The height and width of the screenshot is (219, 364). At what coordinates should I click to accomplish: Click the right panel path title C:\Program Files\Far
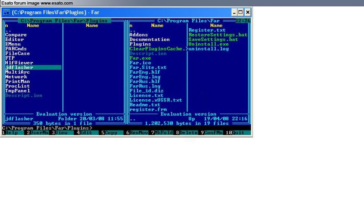pyautogui.click(x=188, y=20)
